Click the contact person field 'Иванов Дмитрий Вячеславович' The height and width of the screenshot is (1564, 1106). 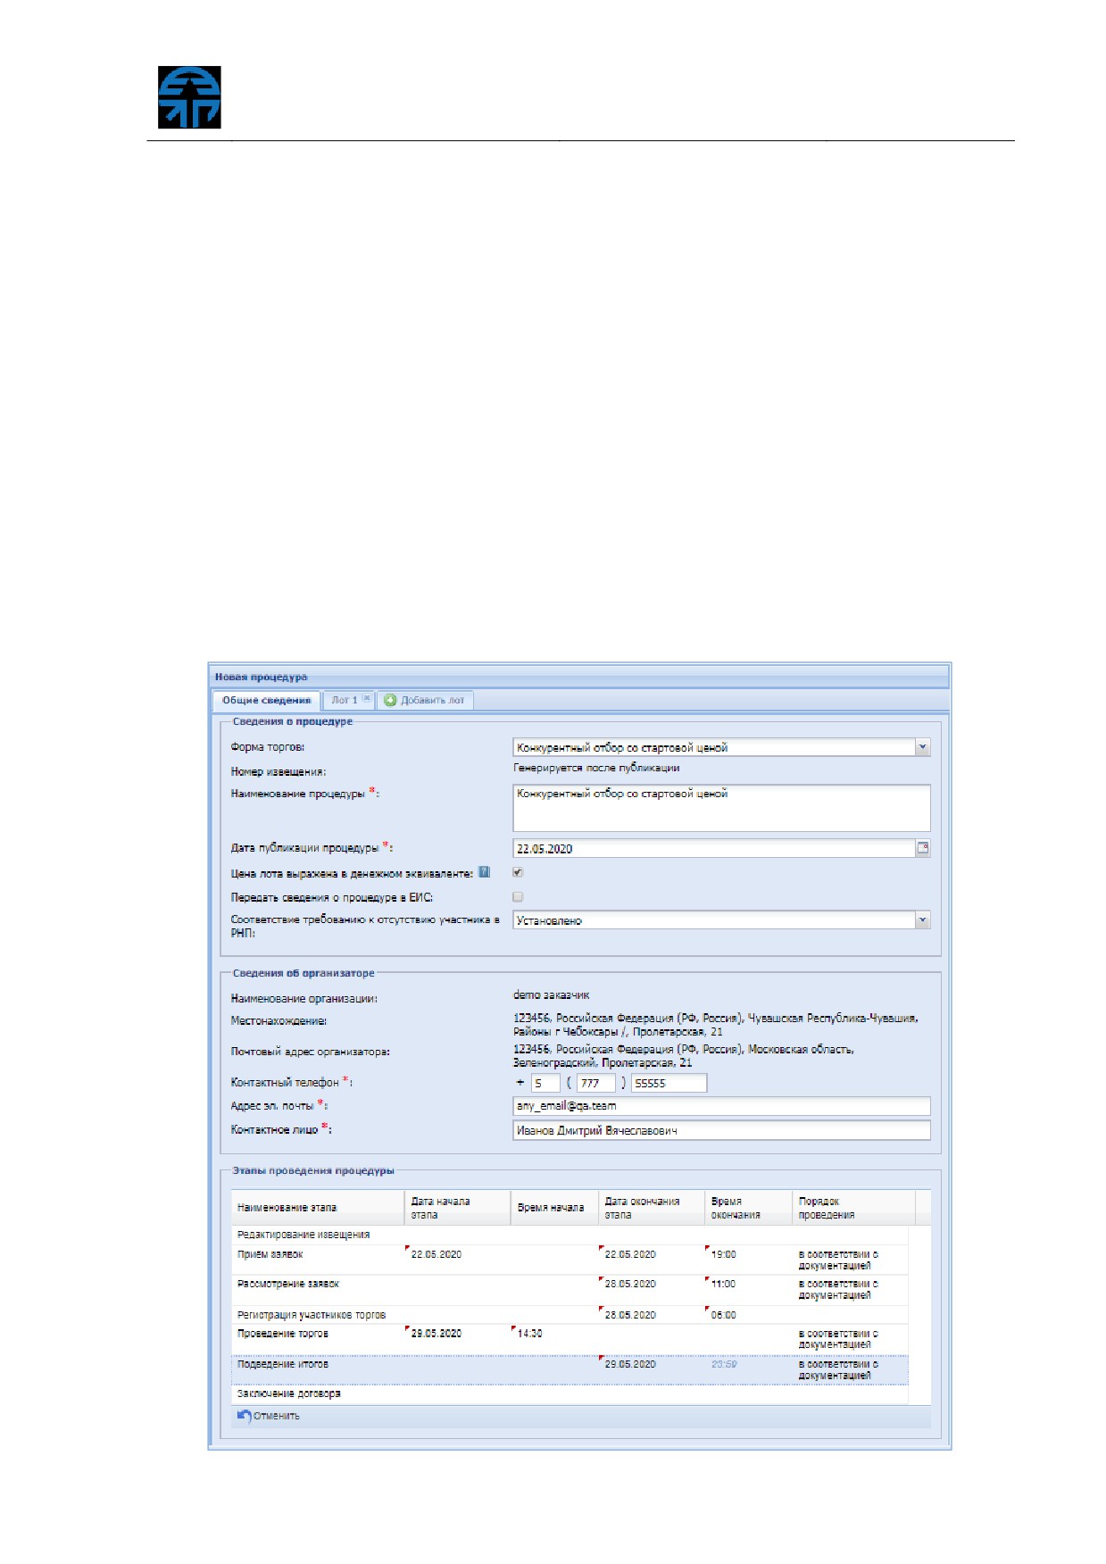coord(721,1130)
